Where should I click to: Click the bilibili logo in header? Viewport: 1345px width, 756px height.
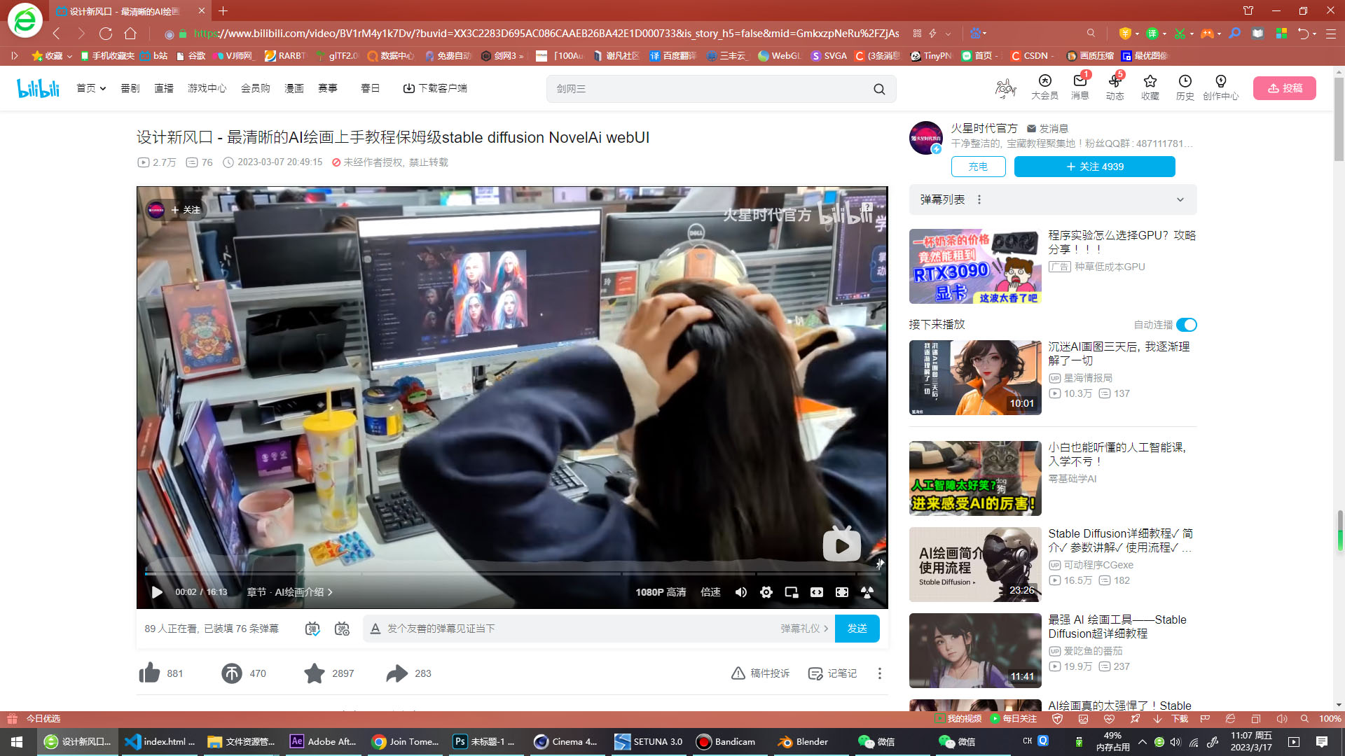click(x=39, y=88)
